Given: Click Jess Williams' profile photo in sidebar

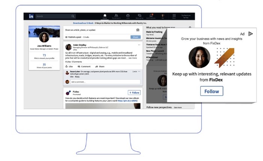Looking at the screenshot, I should click(x=44, y=37).
